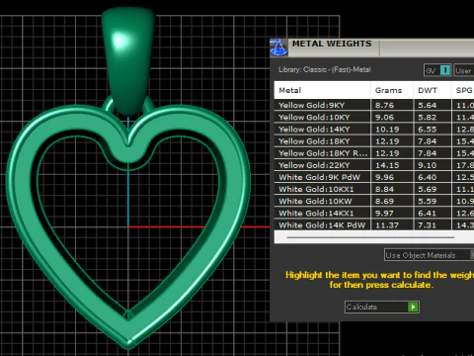The image size is (474, 356).
Task: Click the metal list horizontal scrollbar
Action: coord(370,237)
